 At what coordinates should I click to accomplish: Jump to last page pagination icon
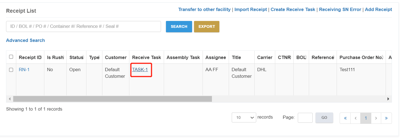(386, 118)
